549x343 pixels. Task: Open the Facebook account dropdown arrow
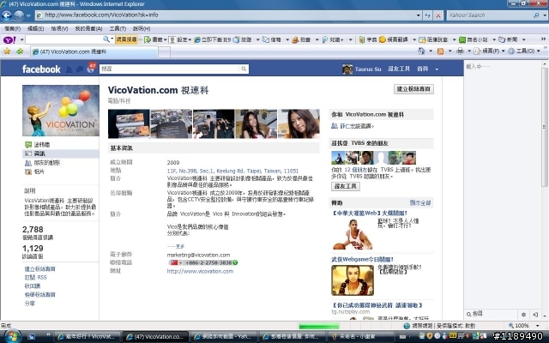(437, 69)
